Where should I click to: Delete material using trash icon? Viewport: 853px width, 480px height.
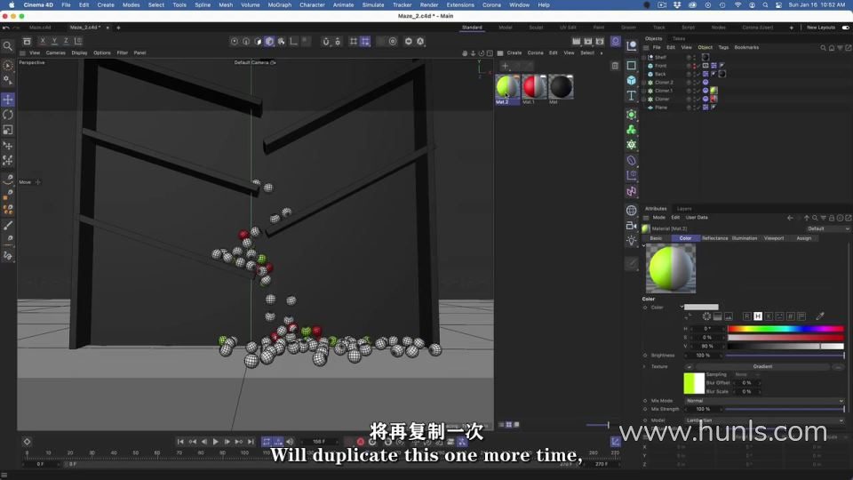click(x=615, y=66)
